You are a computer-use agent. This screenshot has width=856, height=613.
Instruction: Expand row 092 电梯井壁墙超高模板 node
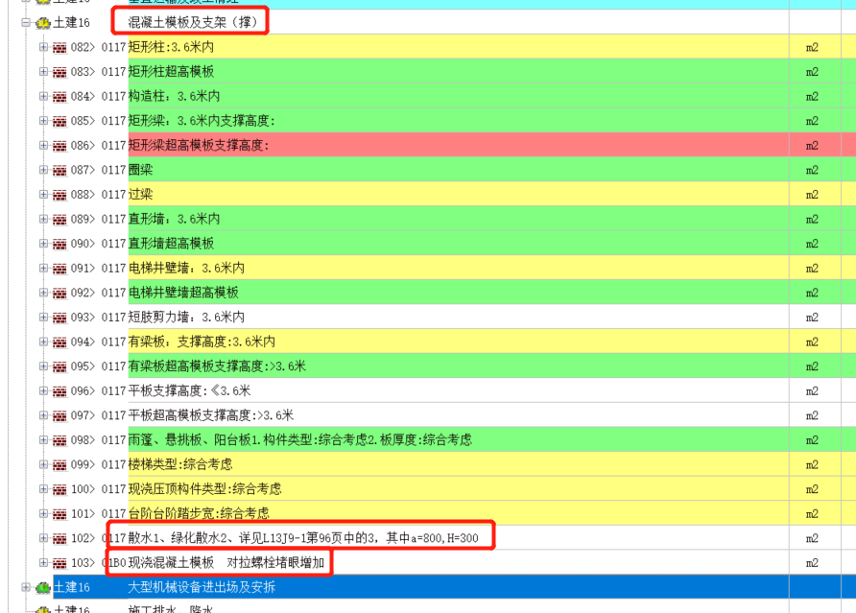click(x=44, y=293)
